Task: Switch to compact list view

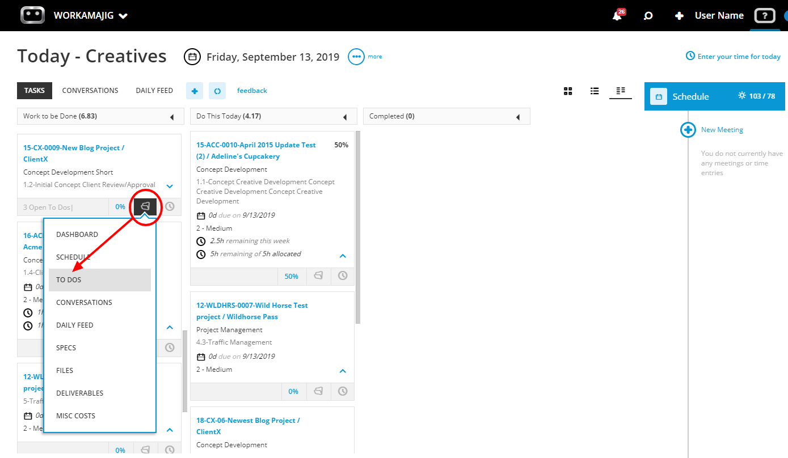Action: (620, 91)
